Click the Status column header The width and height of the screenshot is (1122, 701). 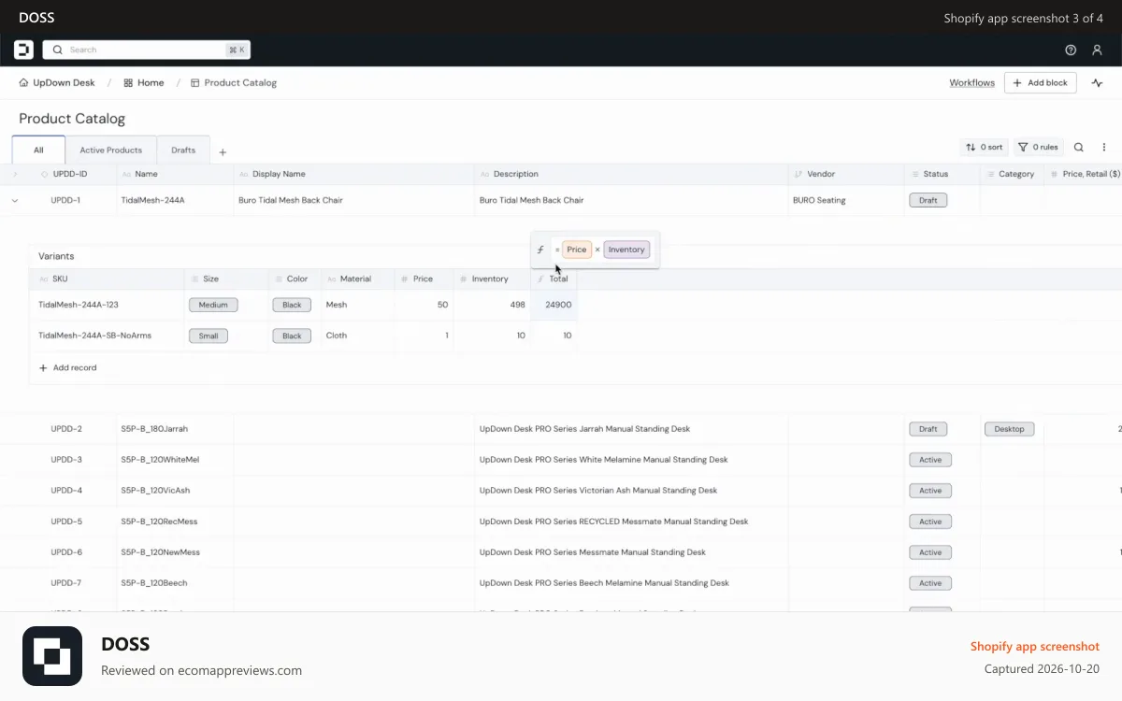point(942,174)
